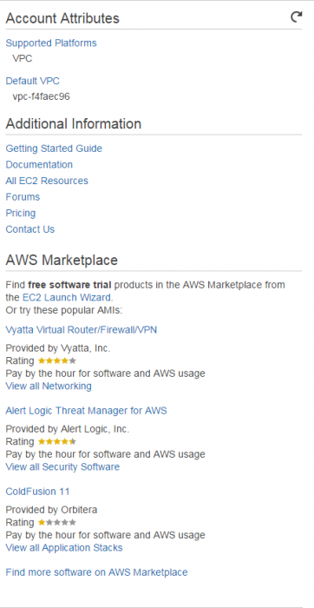The image size is (314, 608).
Task: Find more software on AWS Marketplace
Action: pyautogui.click(x=96, y=572)
